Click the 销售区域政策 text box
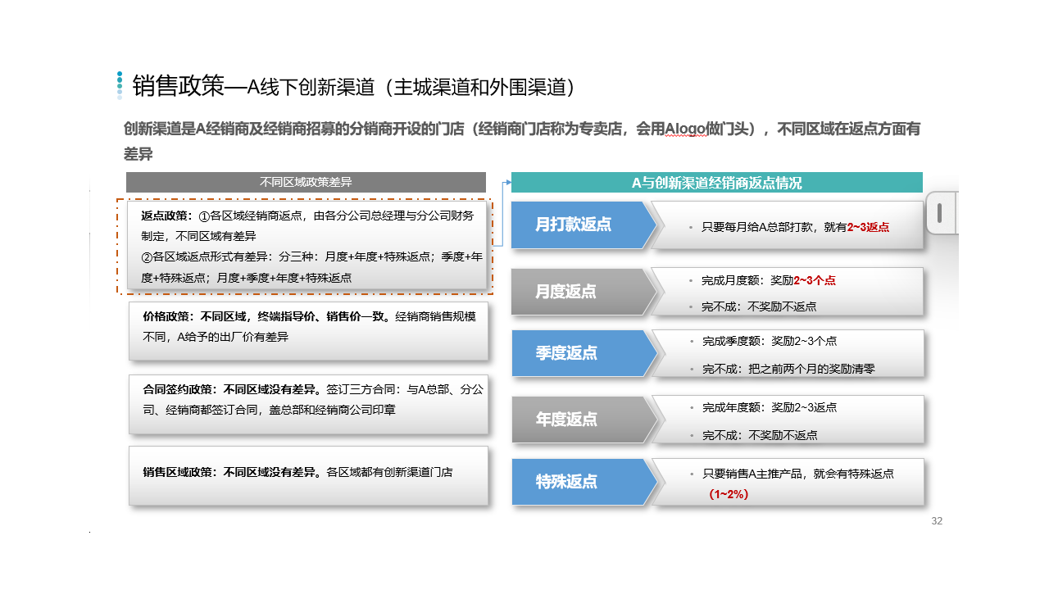This screenshot has height=590, width=1049. pyautogui.click(x=308, y=475)
